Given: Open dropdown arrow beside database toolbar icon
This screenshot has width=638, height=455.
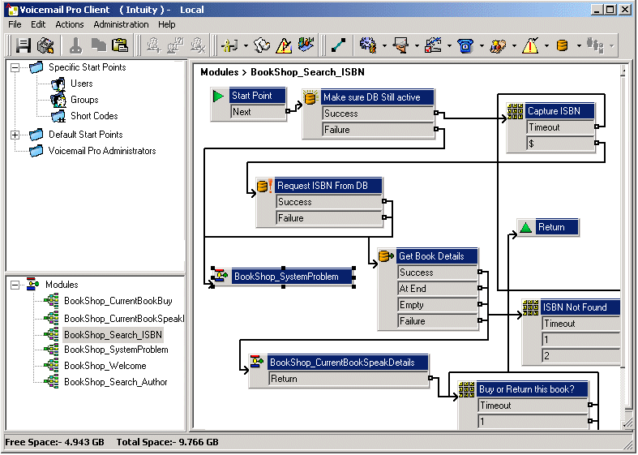Looking at the screenshot, I should click(x=579, y=45).
